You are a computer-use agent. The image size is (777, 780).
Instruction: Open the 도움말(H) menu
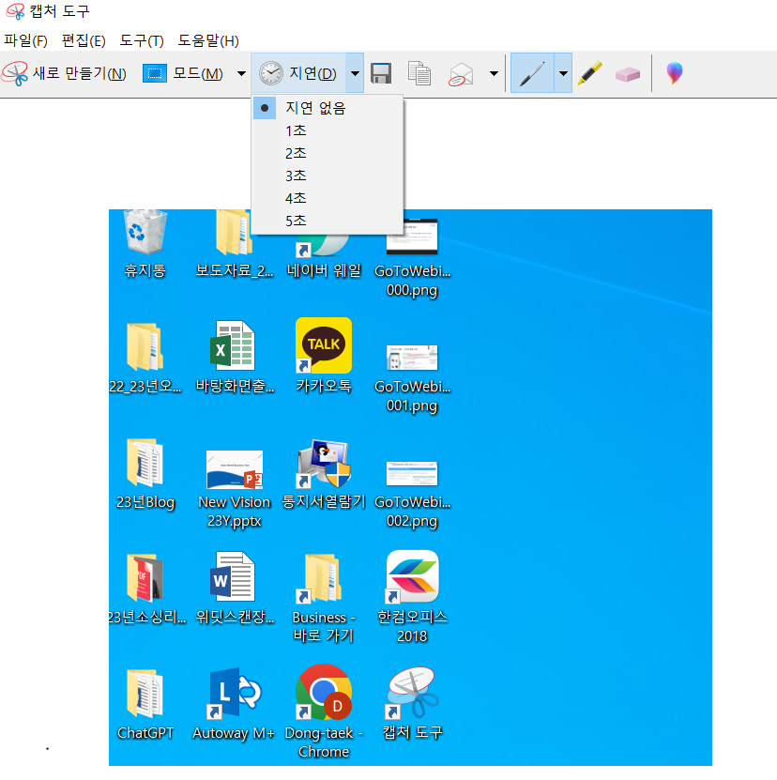(x=208, y=40)
